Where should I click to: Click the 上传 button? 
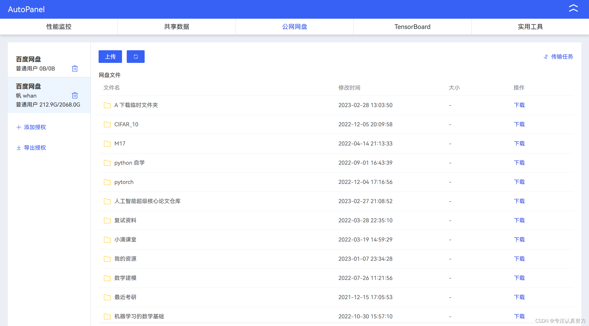pos(110,56)
